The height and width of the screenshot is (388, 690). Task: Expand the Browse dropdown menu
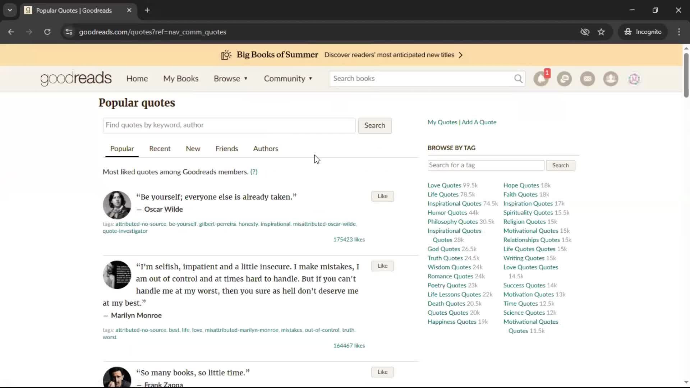231,79
